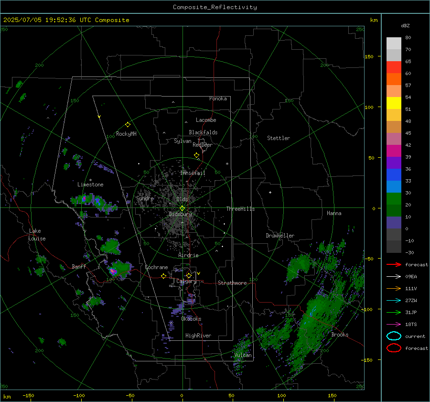Select the -30 dBZ dark gray swatch
The image size is (430, 402).
click(x=394, y=247)
